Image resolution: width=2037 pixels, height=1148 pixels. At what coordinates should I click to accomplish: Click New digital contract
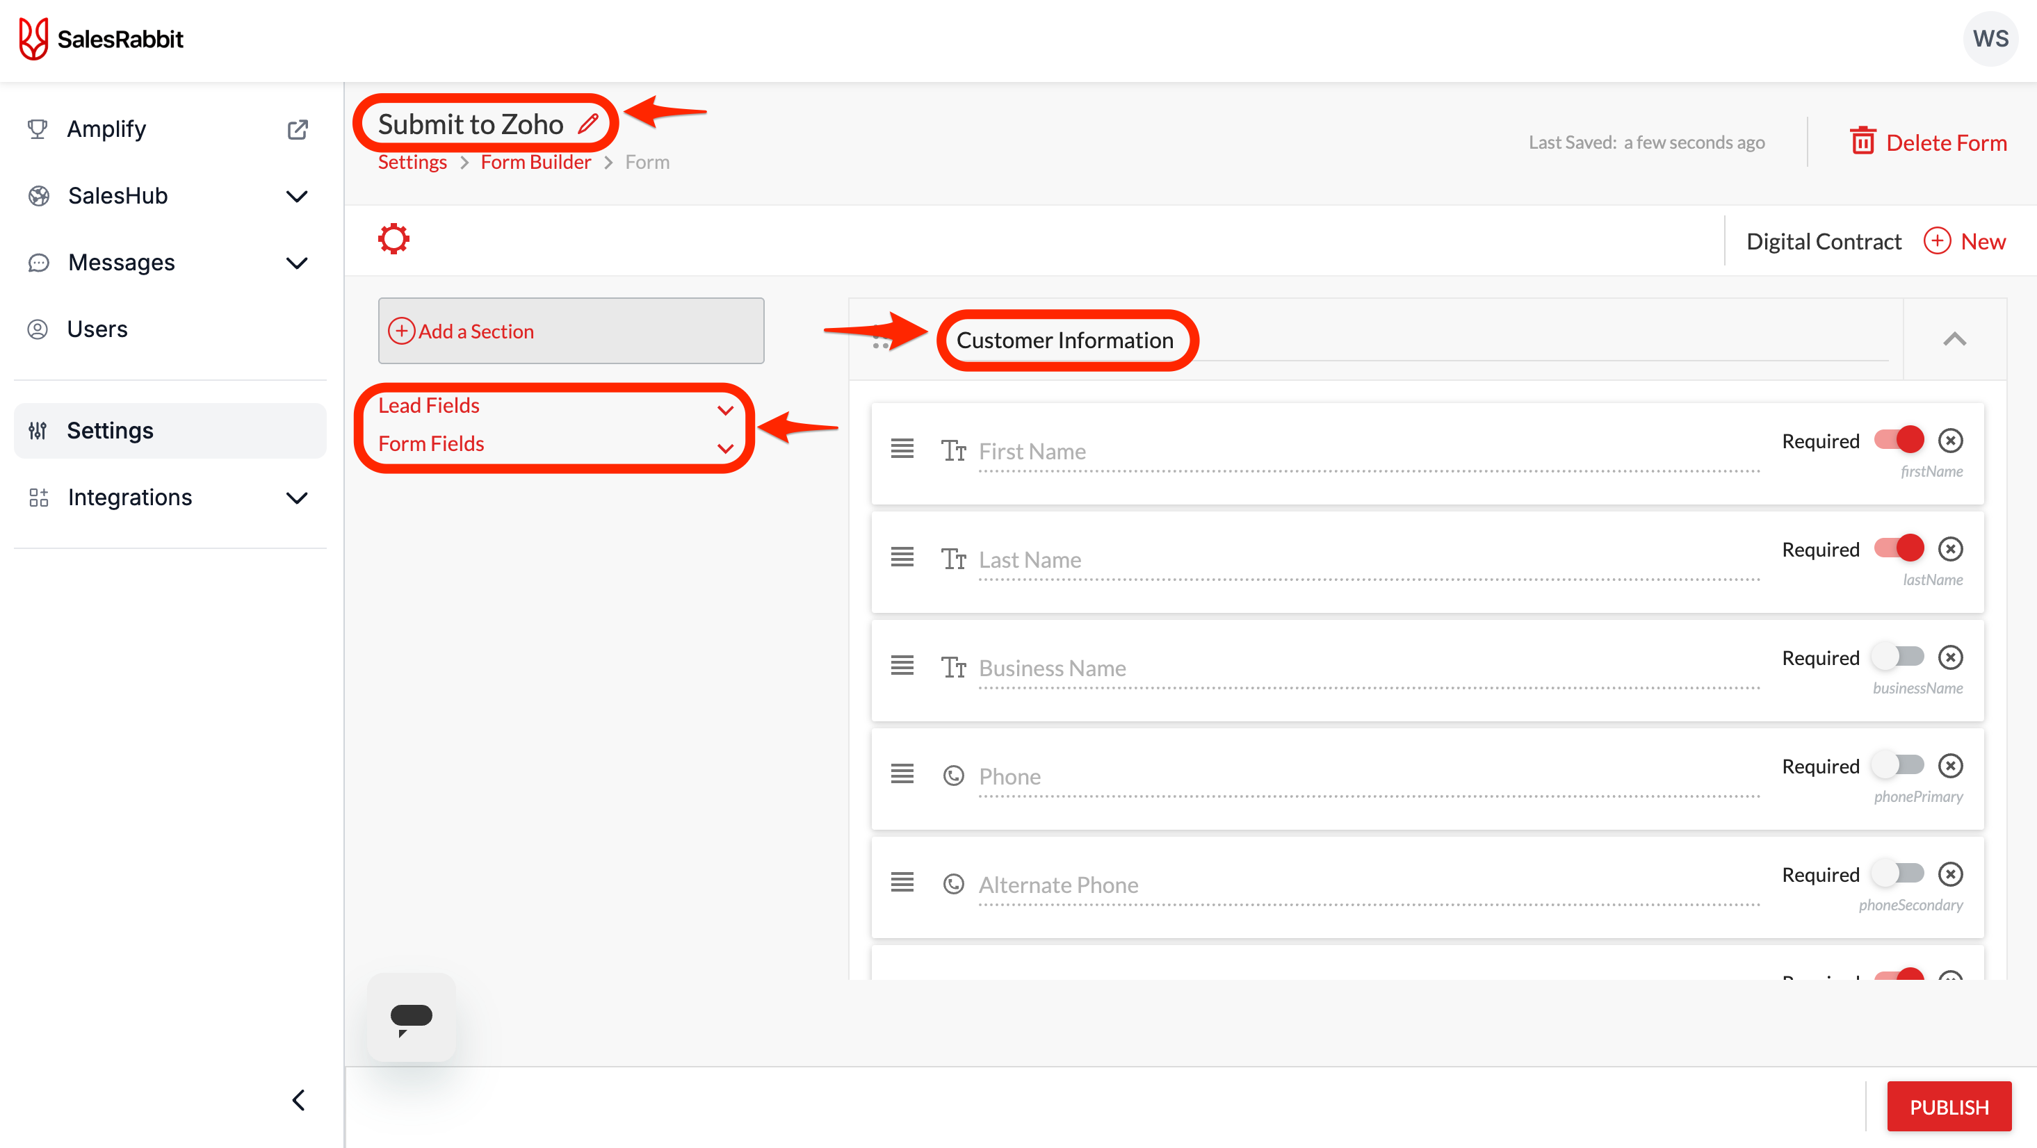[x=1964, y=241]
